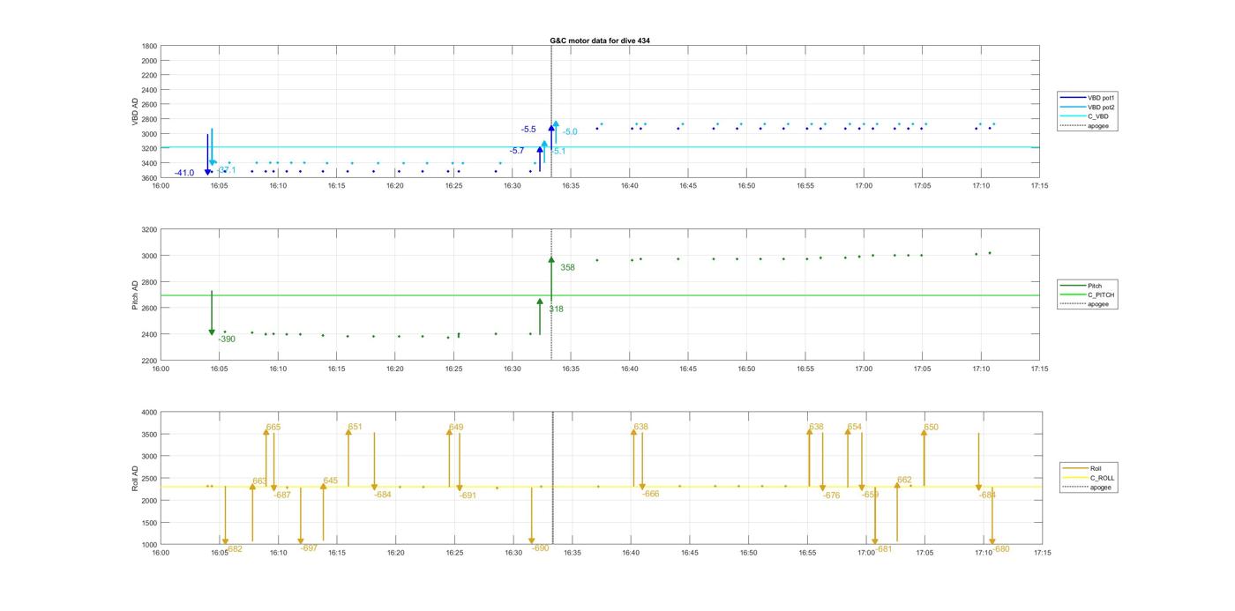Screen dimensions: 1235x611
Task: Click the '-41.0' VBD data label
Action: pyautogui.click(x=184, y=173)
